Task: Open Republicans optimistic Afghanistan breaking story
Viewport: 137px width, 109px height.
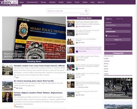Action: pos(88,23)
